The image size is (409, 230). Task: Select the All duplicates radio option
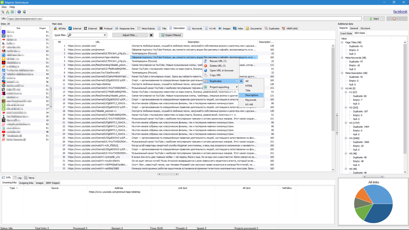coord(241,81)
